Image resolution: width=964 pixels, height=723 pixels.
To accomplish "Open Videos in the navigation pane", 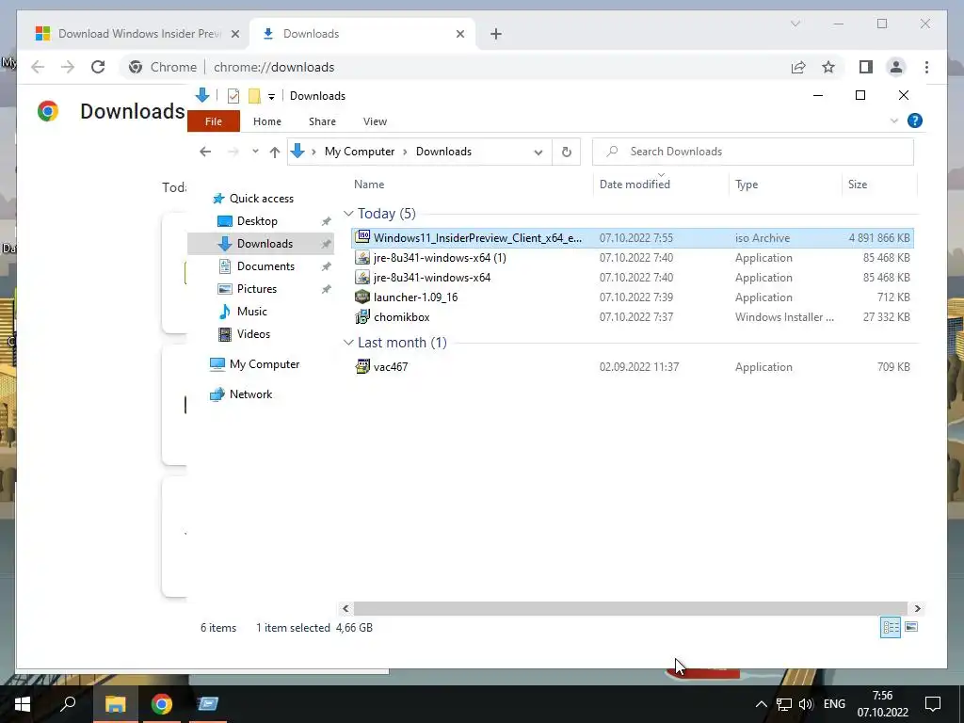I will (253, 334).
